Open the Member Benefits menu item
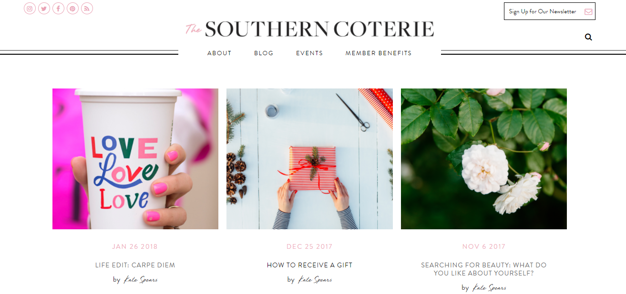 379,53
